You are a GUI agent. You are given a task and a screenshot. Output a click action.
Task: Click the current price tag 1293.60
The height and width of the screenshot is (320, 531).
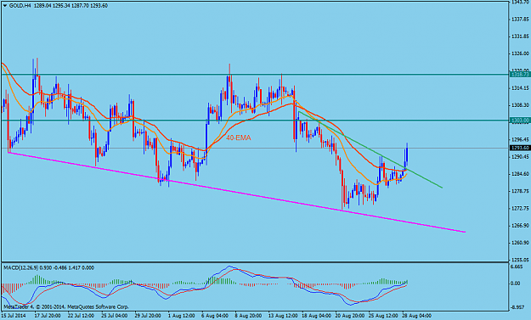(520, 149)
